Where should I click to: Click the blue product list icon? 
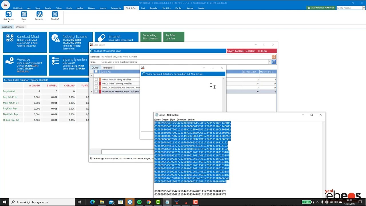pos(274,62)
